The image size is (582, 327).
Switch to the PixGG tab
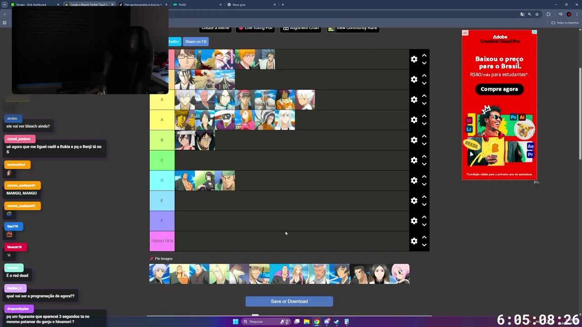[x=197, y=5]
